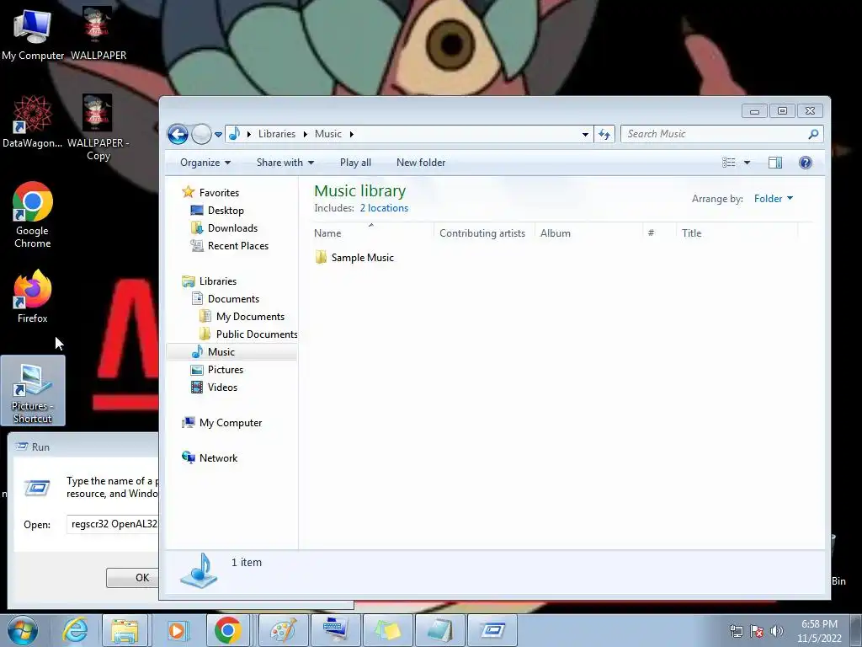Select the Music library in navigation pane
862x647 pixels.
pos(231,352)
